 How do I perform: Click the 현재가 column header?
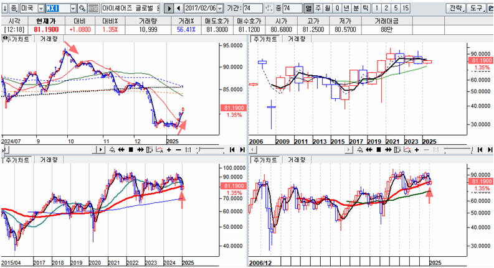[46, 21]
